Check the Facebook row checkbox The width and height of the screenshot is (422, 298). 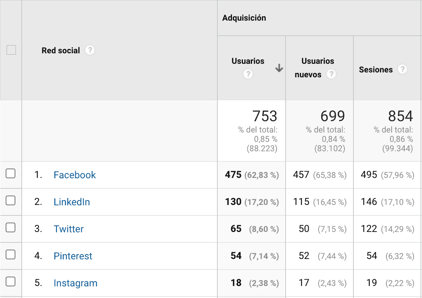[x=10, y=173]
